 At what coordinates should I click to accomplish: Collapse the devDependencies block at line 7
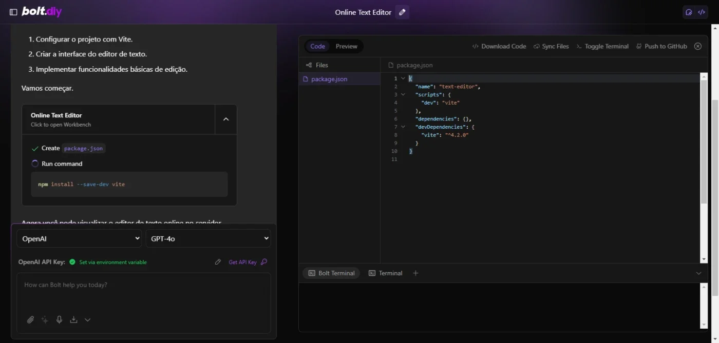(403, 127)
